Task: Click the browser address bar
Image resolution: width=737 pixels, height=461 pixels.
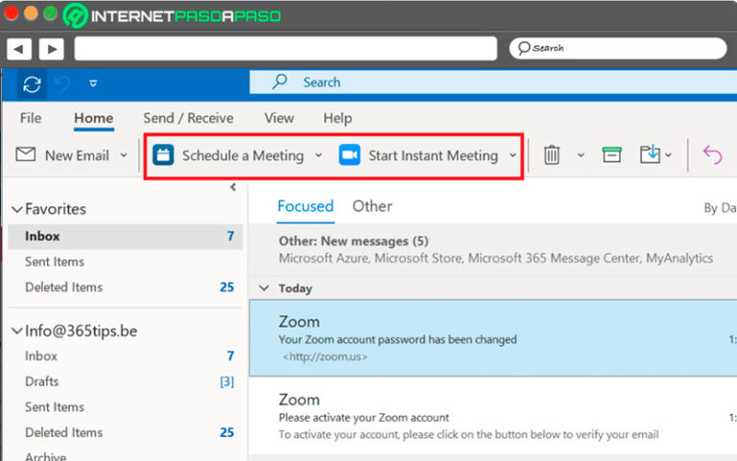Action: pyautogui.click(x=286, y=48)
